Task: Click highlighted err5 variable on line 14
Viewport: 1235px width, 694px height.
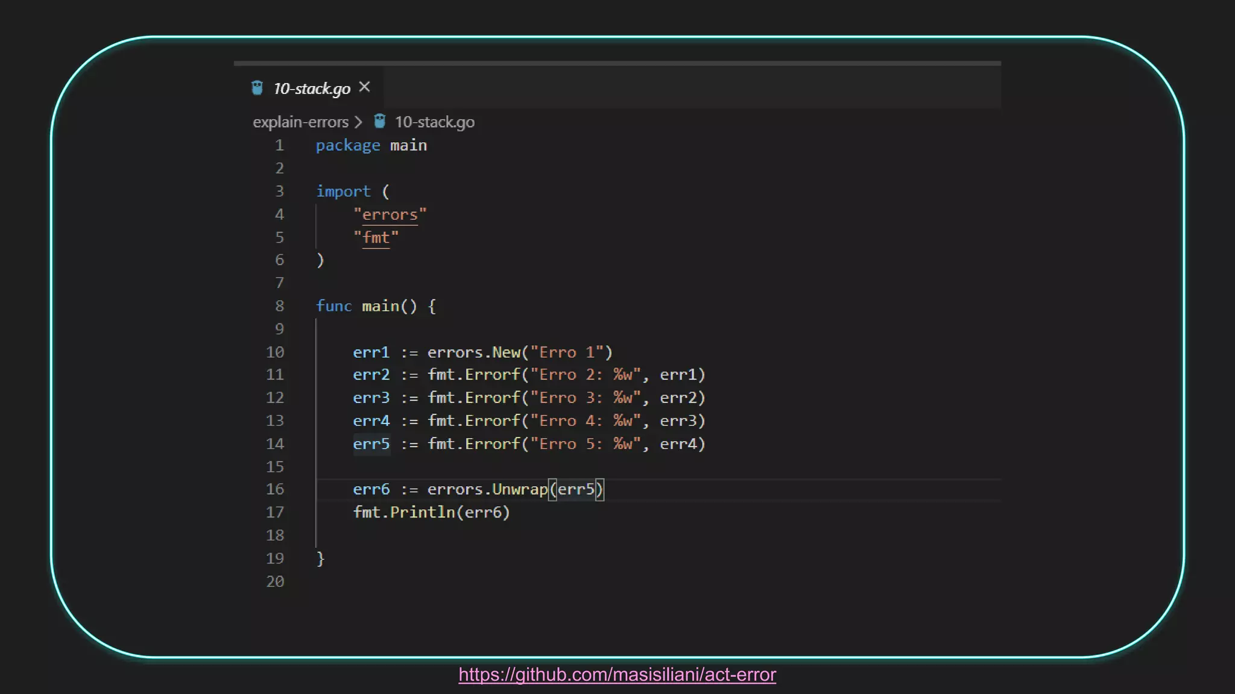Action: pos(371,444)
